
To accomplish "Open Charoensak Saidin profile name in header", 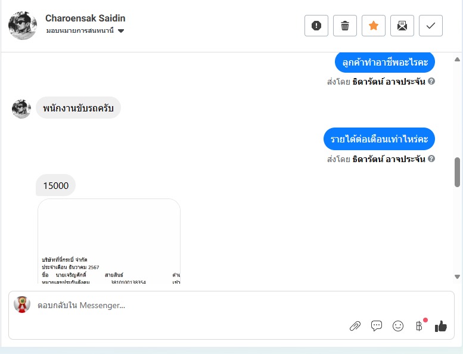I will tap(85, 18).
